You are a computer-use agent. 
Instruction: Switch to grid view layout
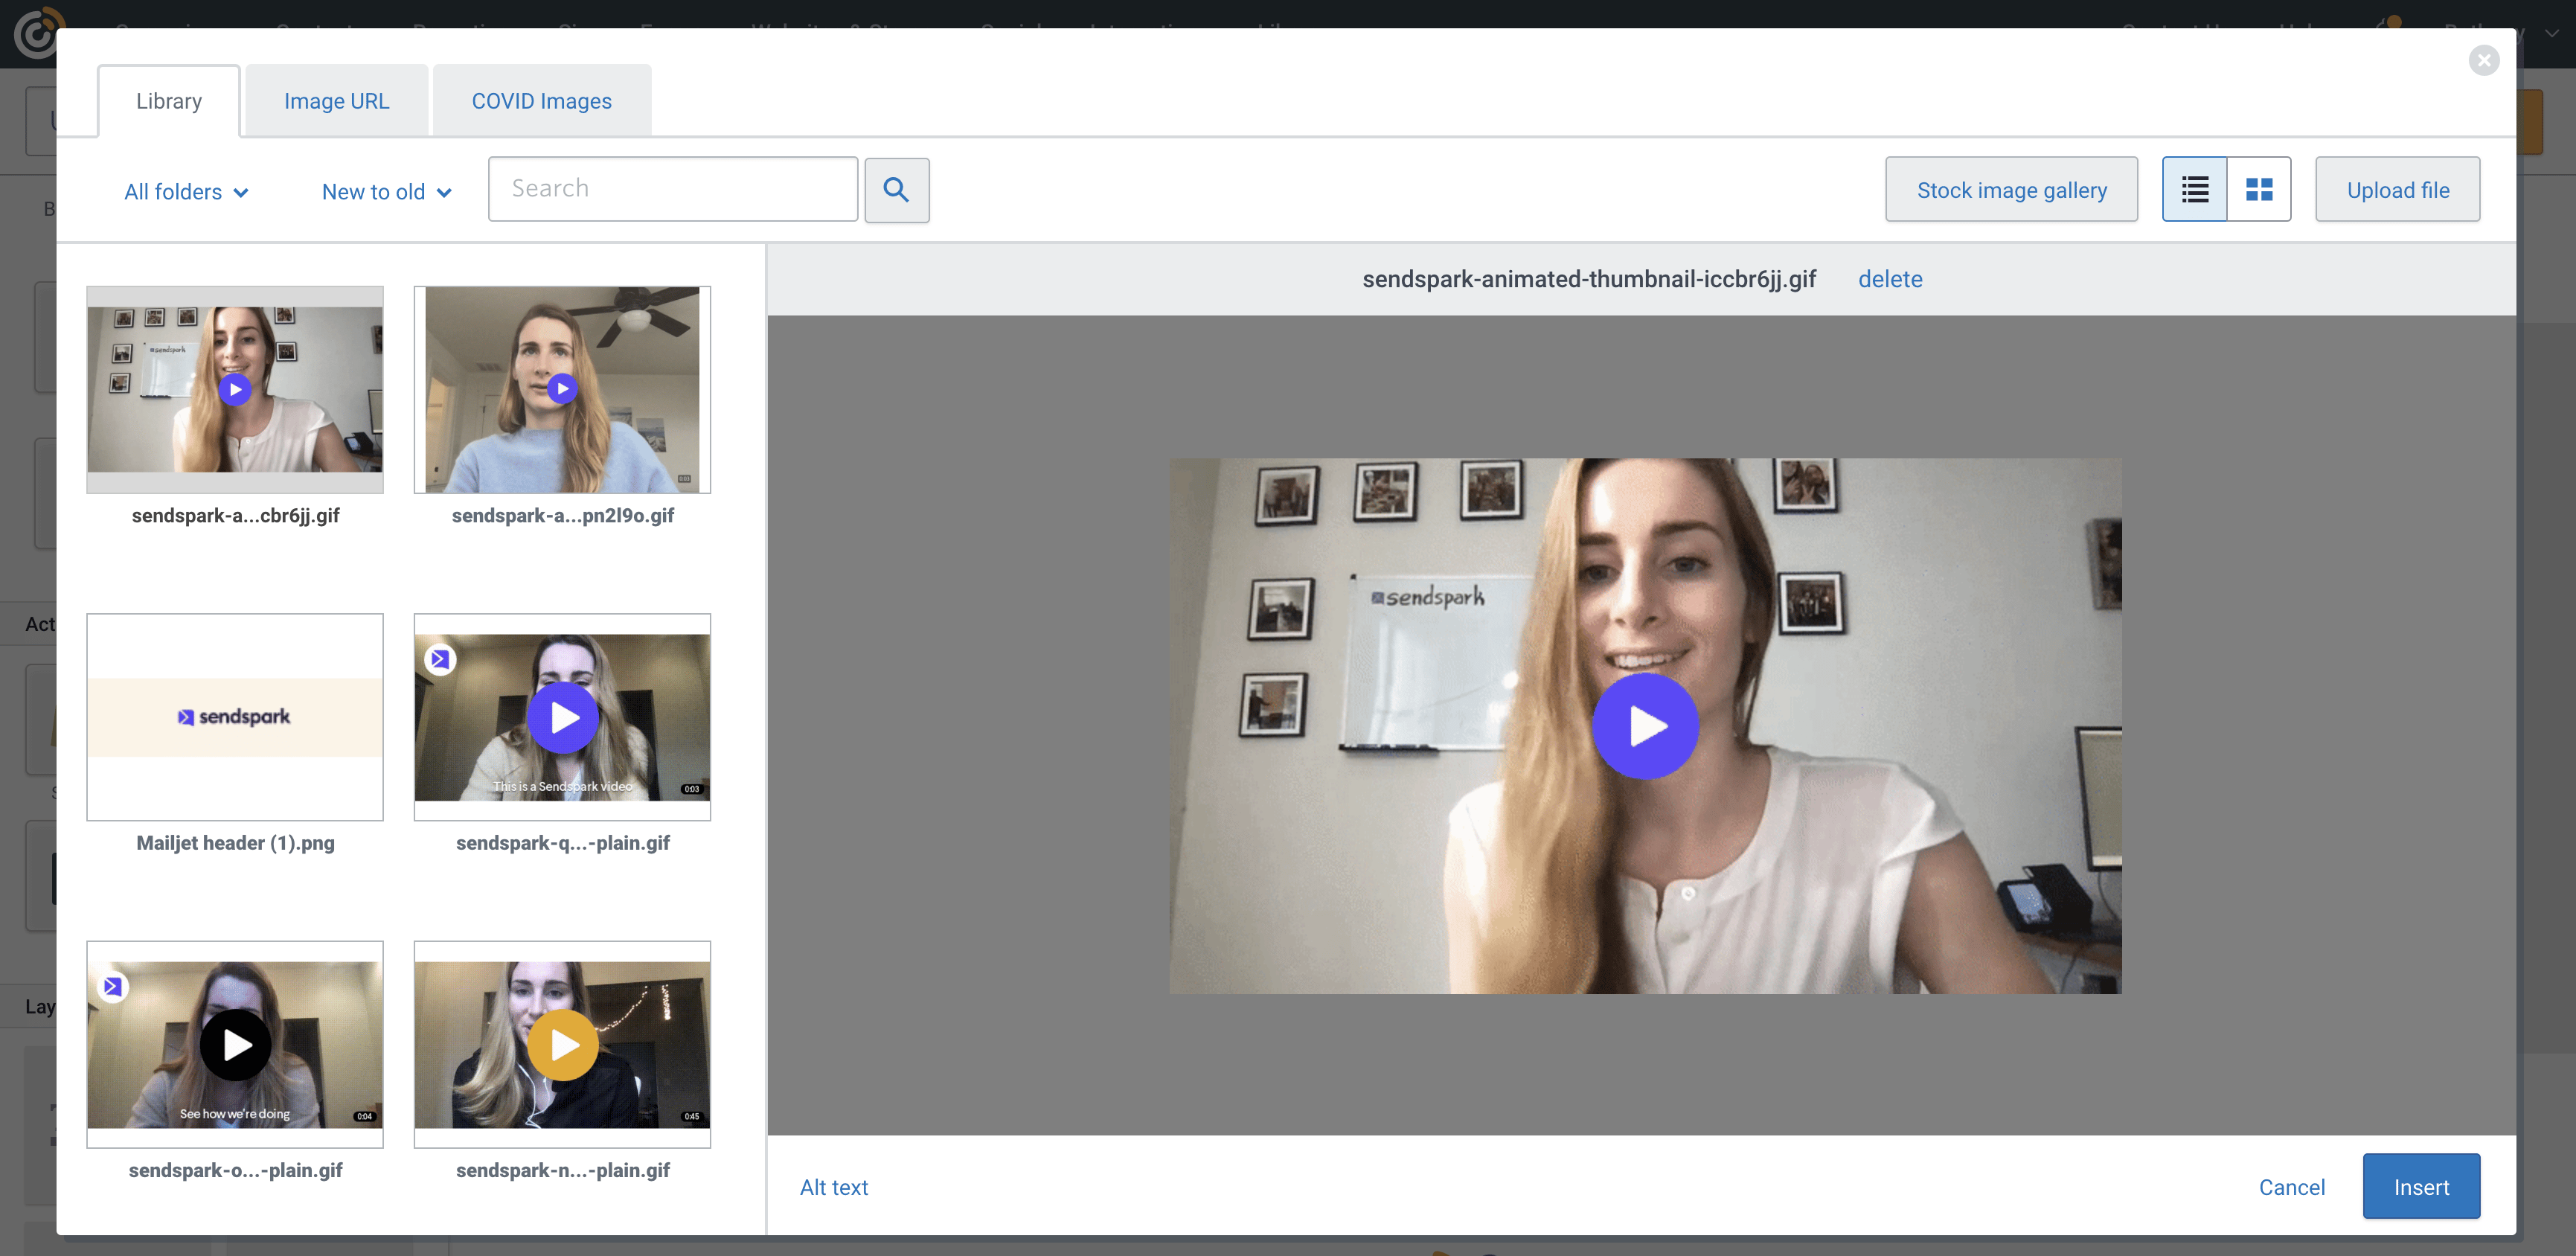[x=2259, y=189]
